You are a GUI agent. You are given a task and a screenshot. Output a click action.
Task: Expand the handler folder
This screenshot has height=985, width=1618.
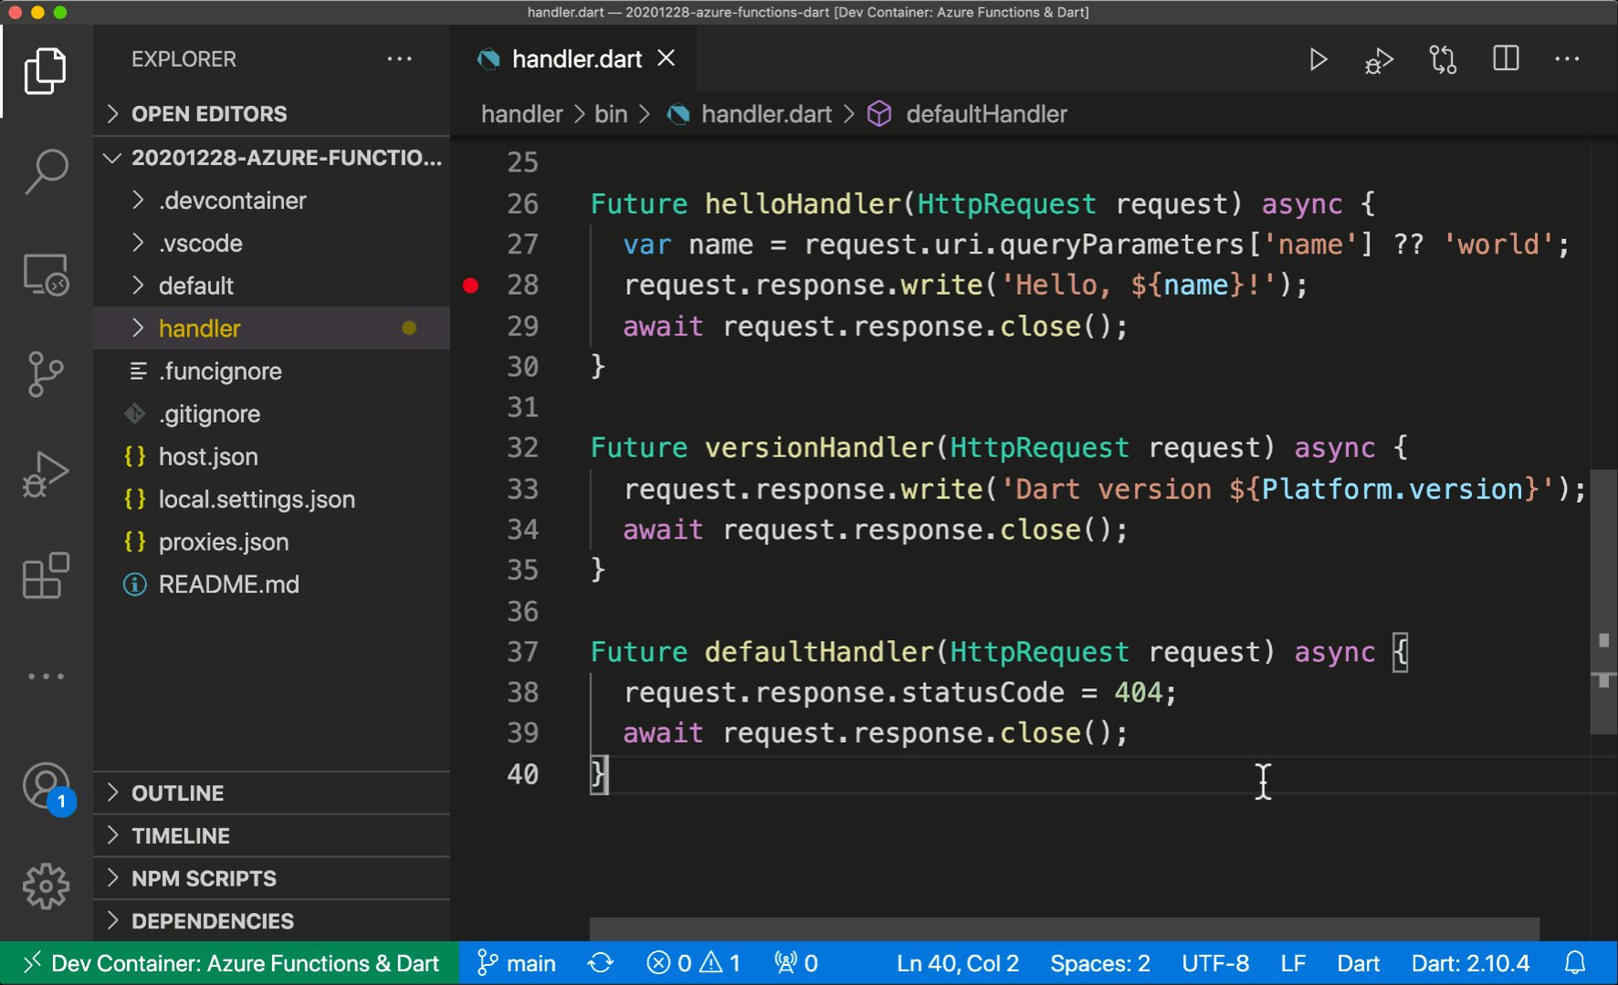271,329
